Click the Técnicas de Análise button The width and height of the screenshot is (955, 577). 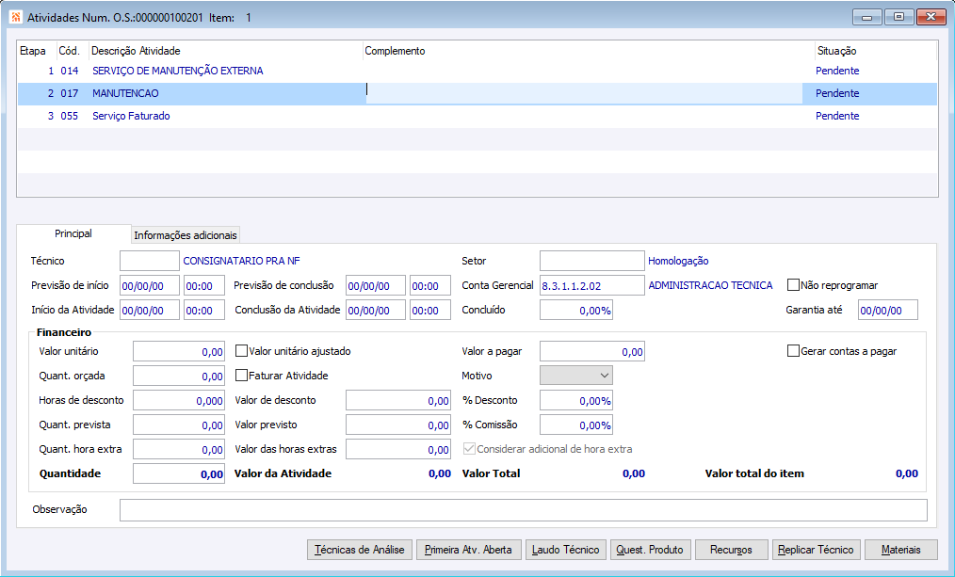[x=360, y=550]
